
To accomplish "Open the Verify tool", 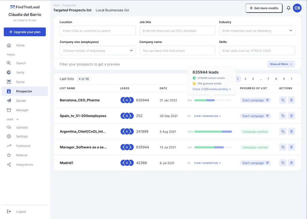I will click(21, 72).
